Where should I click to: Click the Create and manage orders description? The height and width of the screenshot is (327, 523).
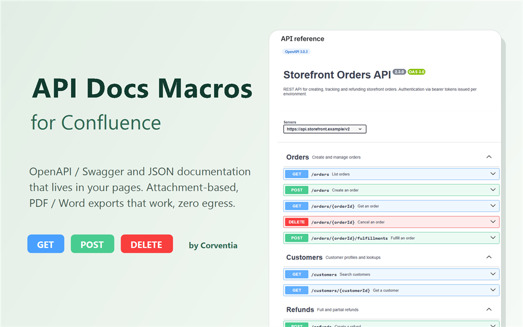point(336,158)
